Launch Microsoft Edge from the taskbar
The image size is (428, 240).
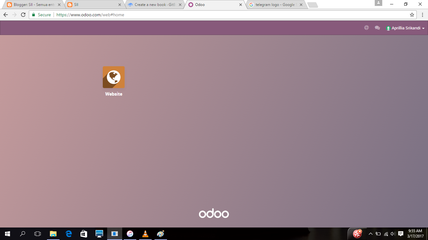click(x=69, y=233)
